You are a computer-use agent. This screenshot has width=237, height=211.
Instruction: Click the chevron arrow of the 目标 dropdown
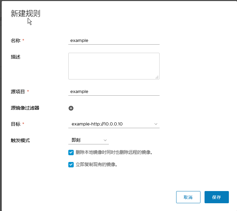click(156, 124)
